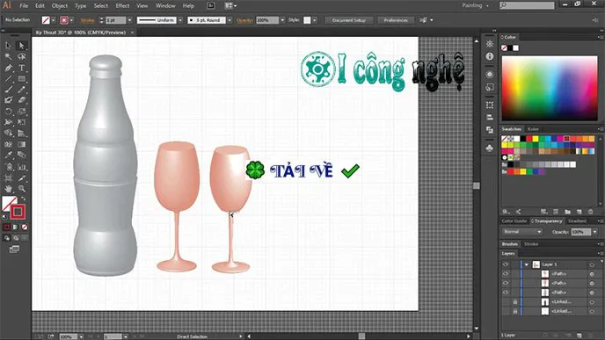Open the File menu
The height and width of the screenshot is (340, 605).
[x=24, y=6]
